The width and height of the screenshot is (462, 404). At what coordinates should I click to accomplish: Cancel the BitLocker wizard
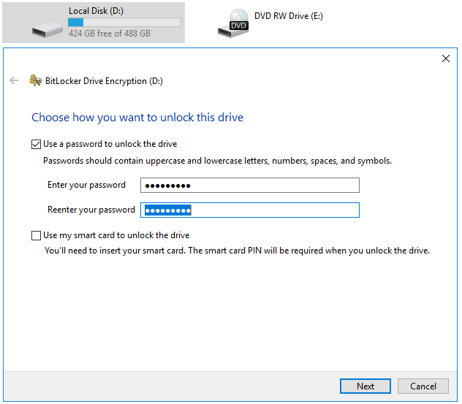[423, 386]
